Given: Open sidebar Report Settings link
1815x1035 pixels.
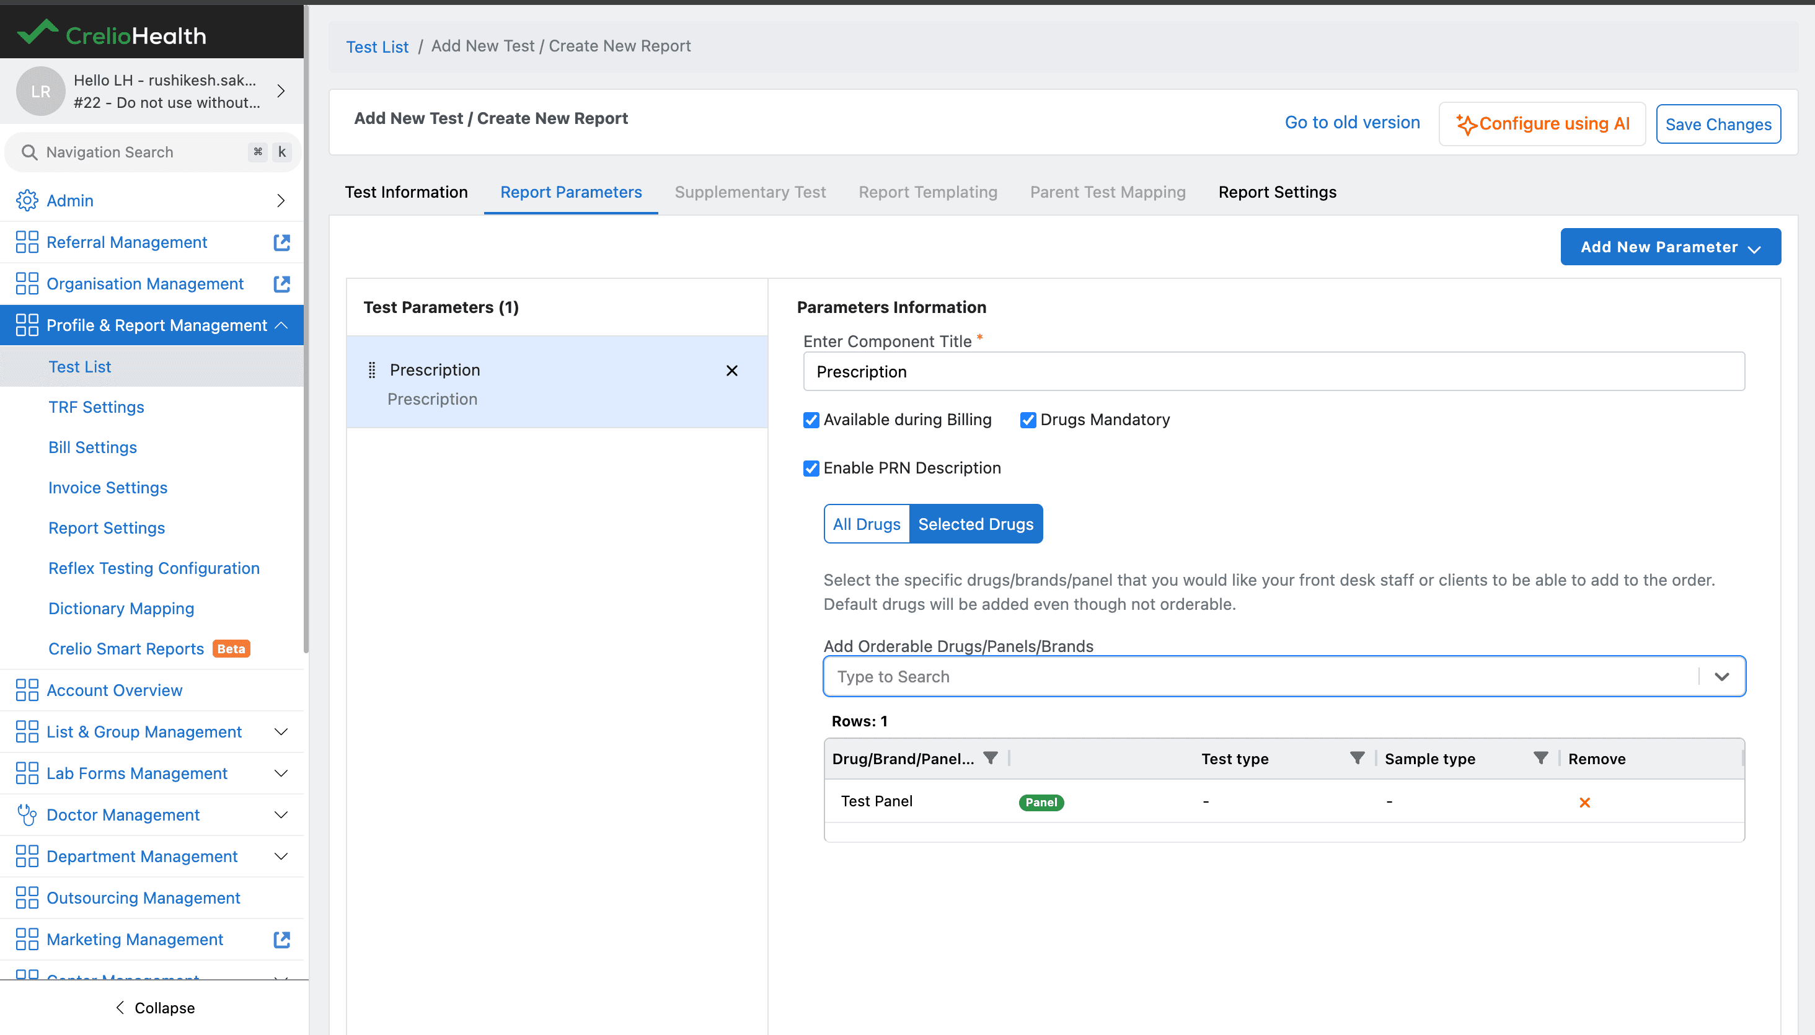Looking at the screenshot, I should point(107,528).
